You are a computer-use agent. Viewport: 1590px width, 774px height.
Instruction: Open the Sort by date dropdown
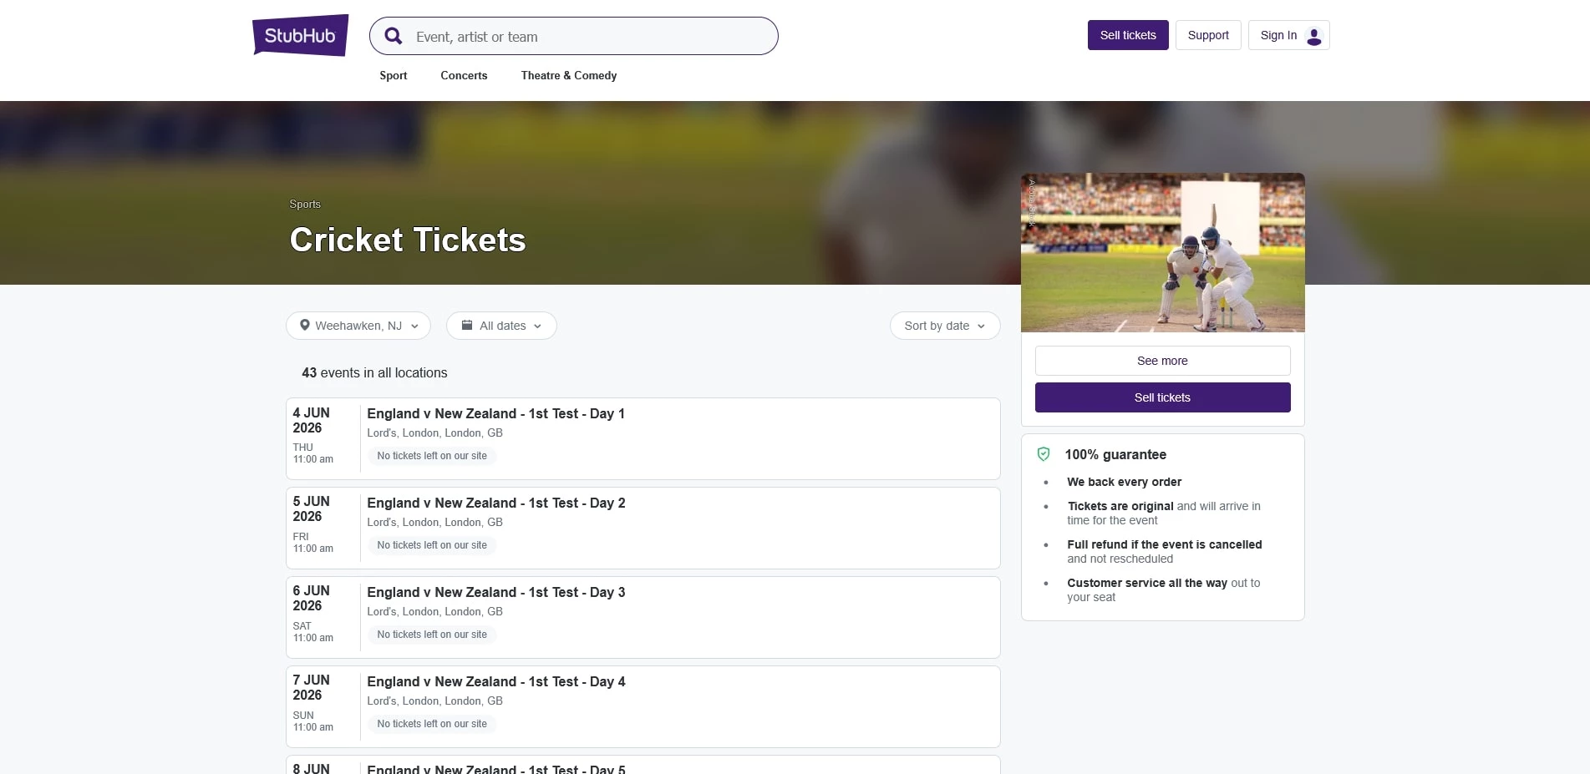click(x=944, y=326)
